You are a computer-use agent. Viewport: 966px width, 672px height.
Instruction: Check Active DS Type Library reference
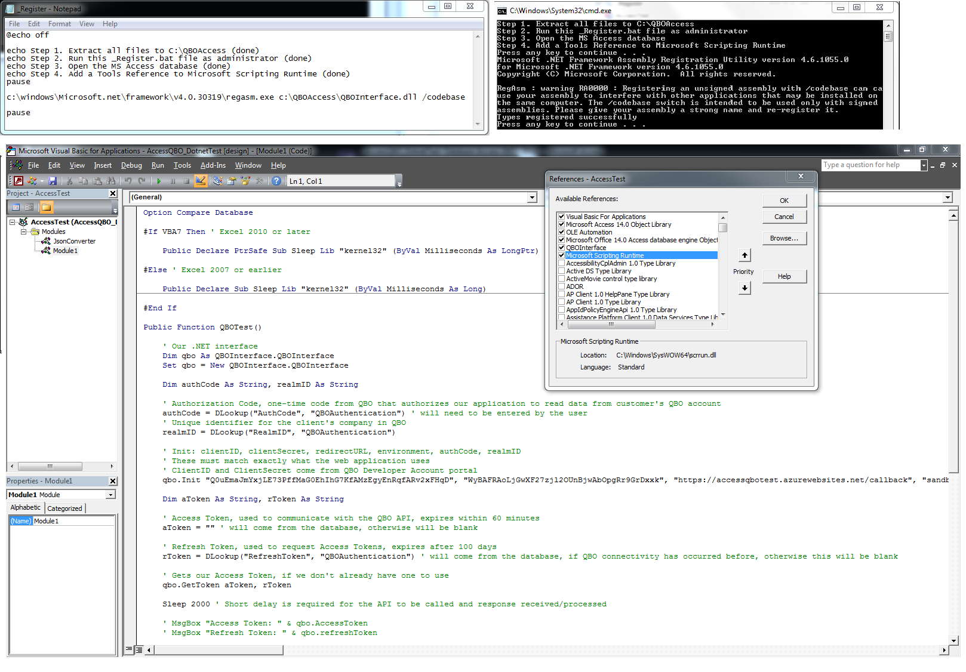tap(561, 271)
